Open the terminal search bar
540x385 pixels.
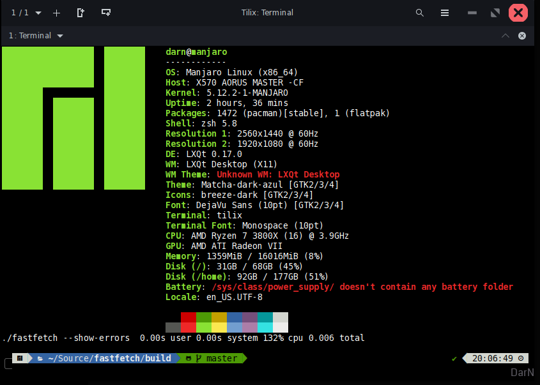pyautogui.click(x=419, y=12)
